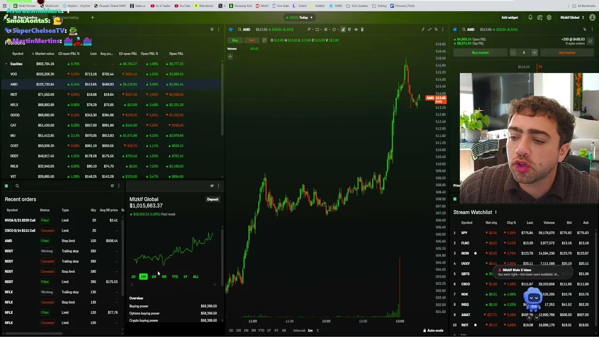Image resolution: width=599 pixels, height=337 pixels.
Task: Click the crossed-out link icon in order ticket header
Action: click(x=584, y=29)
